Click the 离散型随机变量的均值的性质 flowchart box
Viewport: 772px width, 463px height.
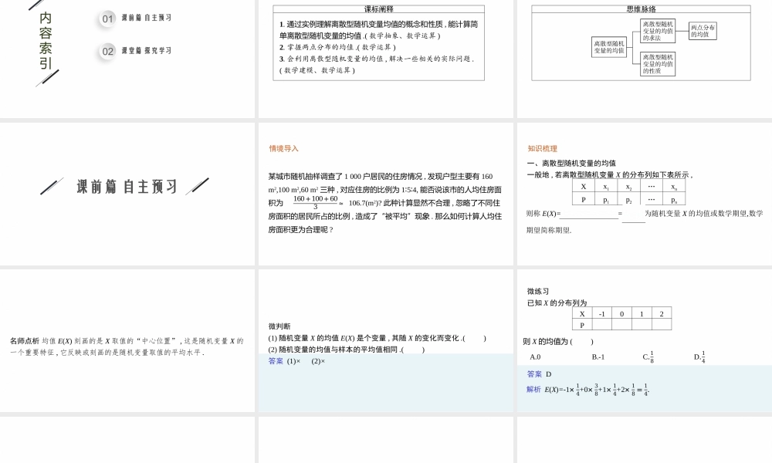pos(657,63)
